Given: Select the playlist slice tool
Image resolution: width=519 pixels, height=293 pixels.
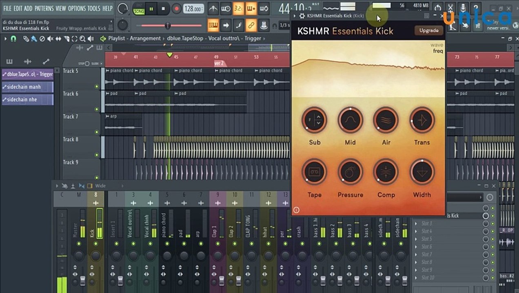Looking at the screenshot, I should coord(66,39).
